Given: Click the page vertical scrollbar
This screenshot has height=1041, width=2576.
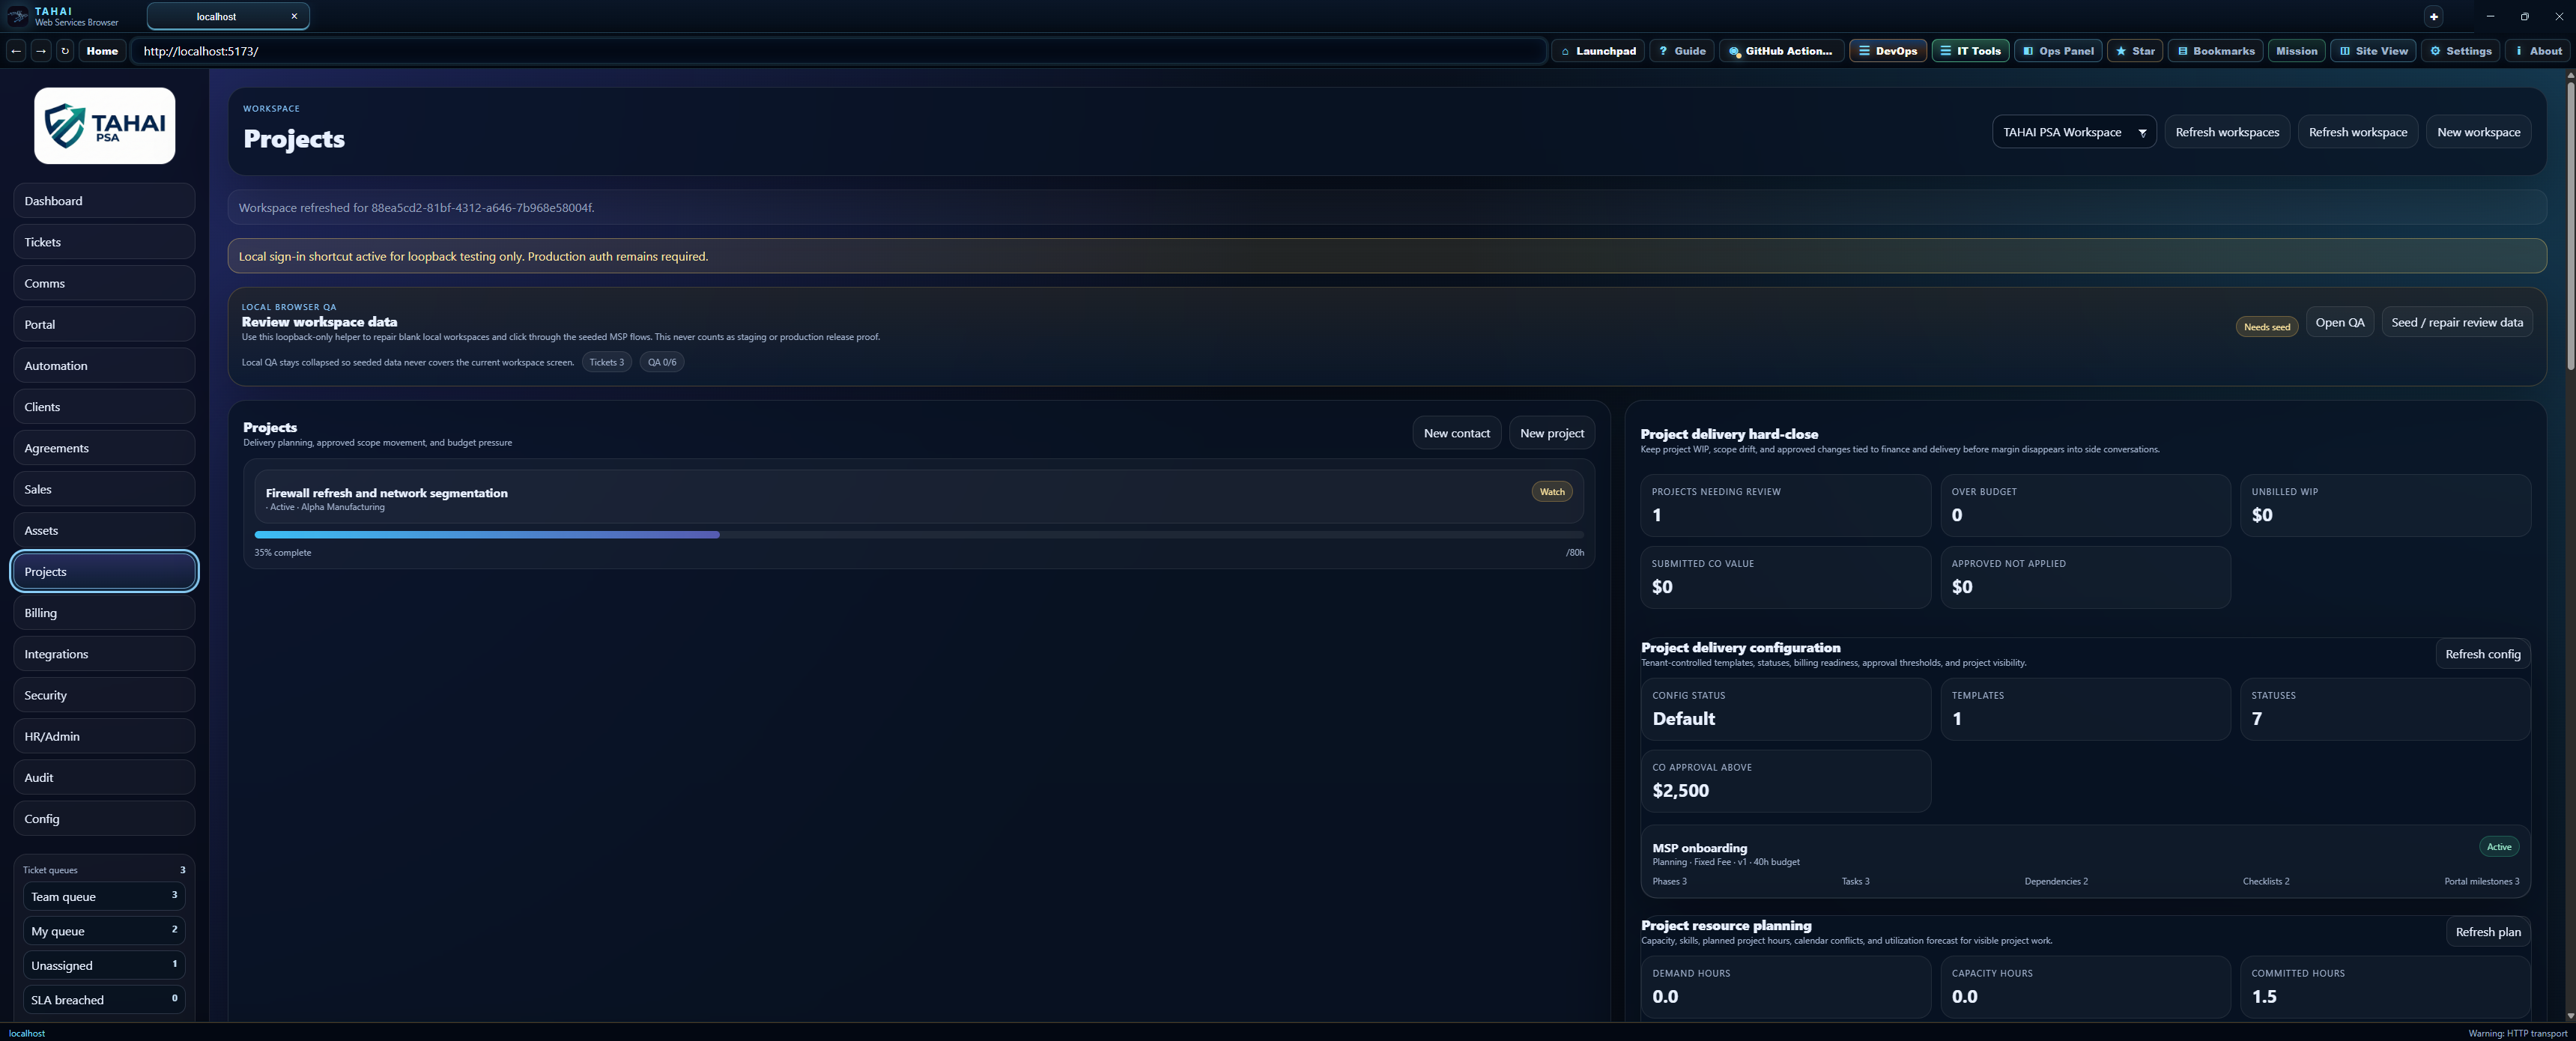Looking at the screenshot, I should 2570,225.
